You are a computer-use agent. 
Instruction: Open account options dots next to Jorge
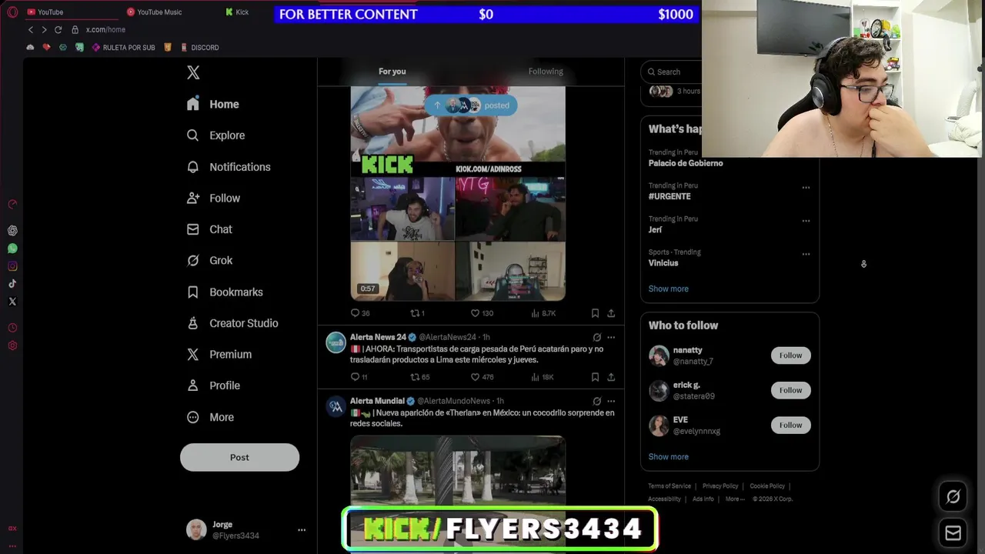302,530
